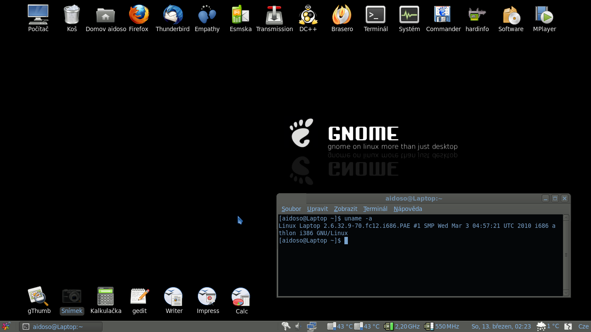Open the clock showing So, 13. březen, 02:23

pos(501,326)
